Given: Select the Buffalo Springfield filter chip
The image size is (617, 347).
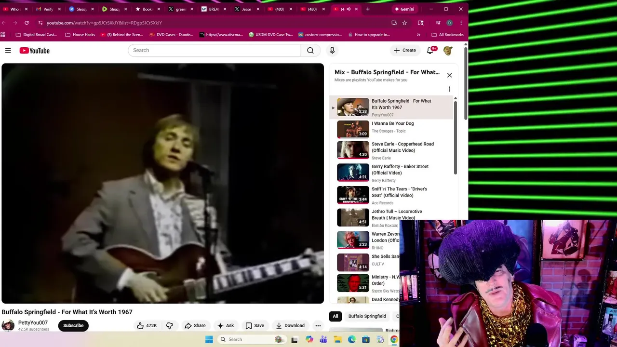Looking at the screenshot, I should pyautogui.click(x=367, y=317).
